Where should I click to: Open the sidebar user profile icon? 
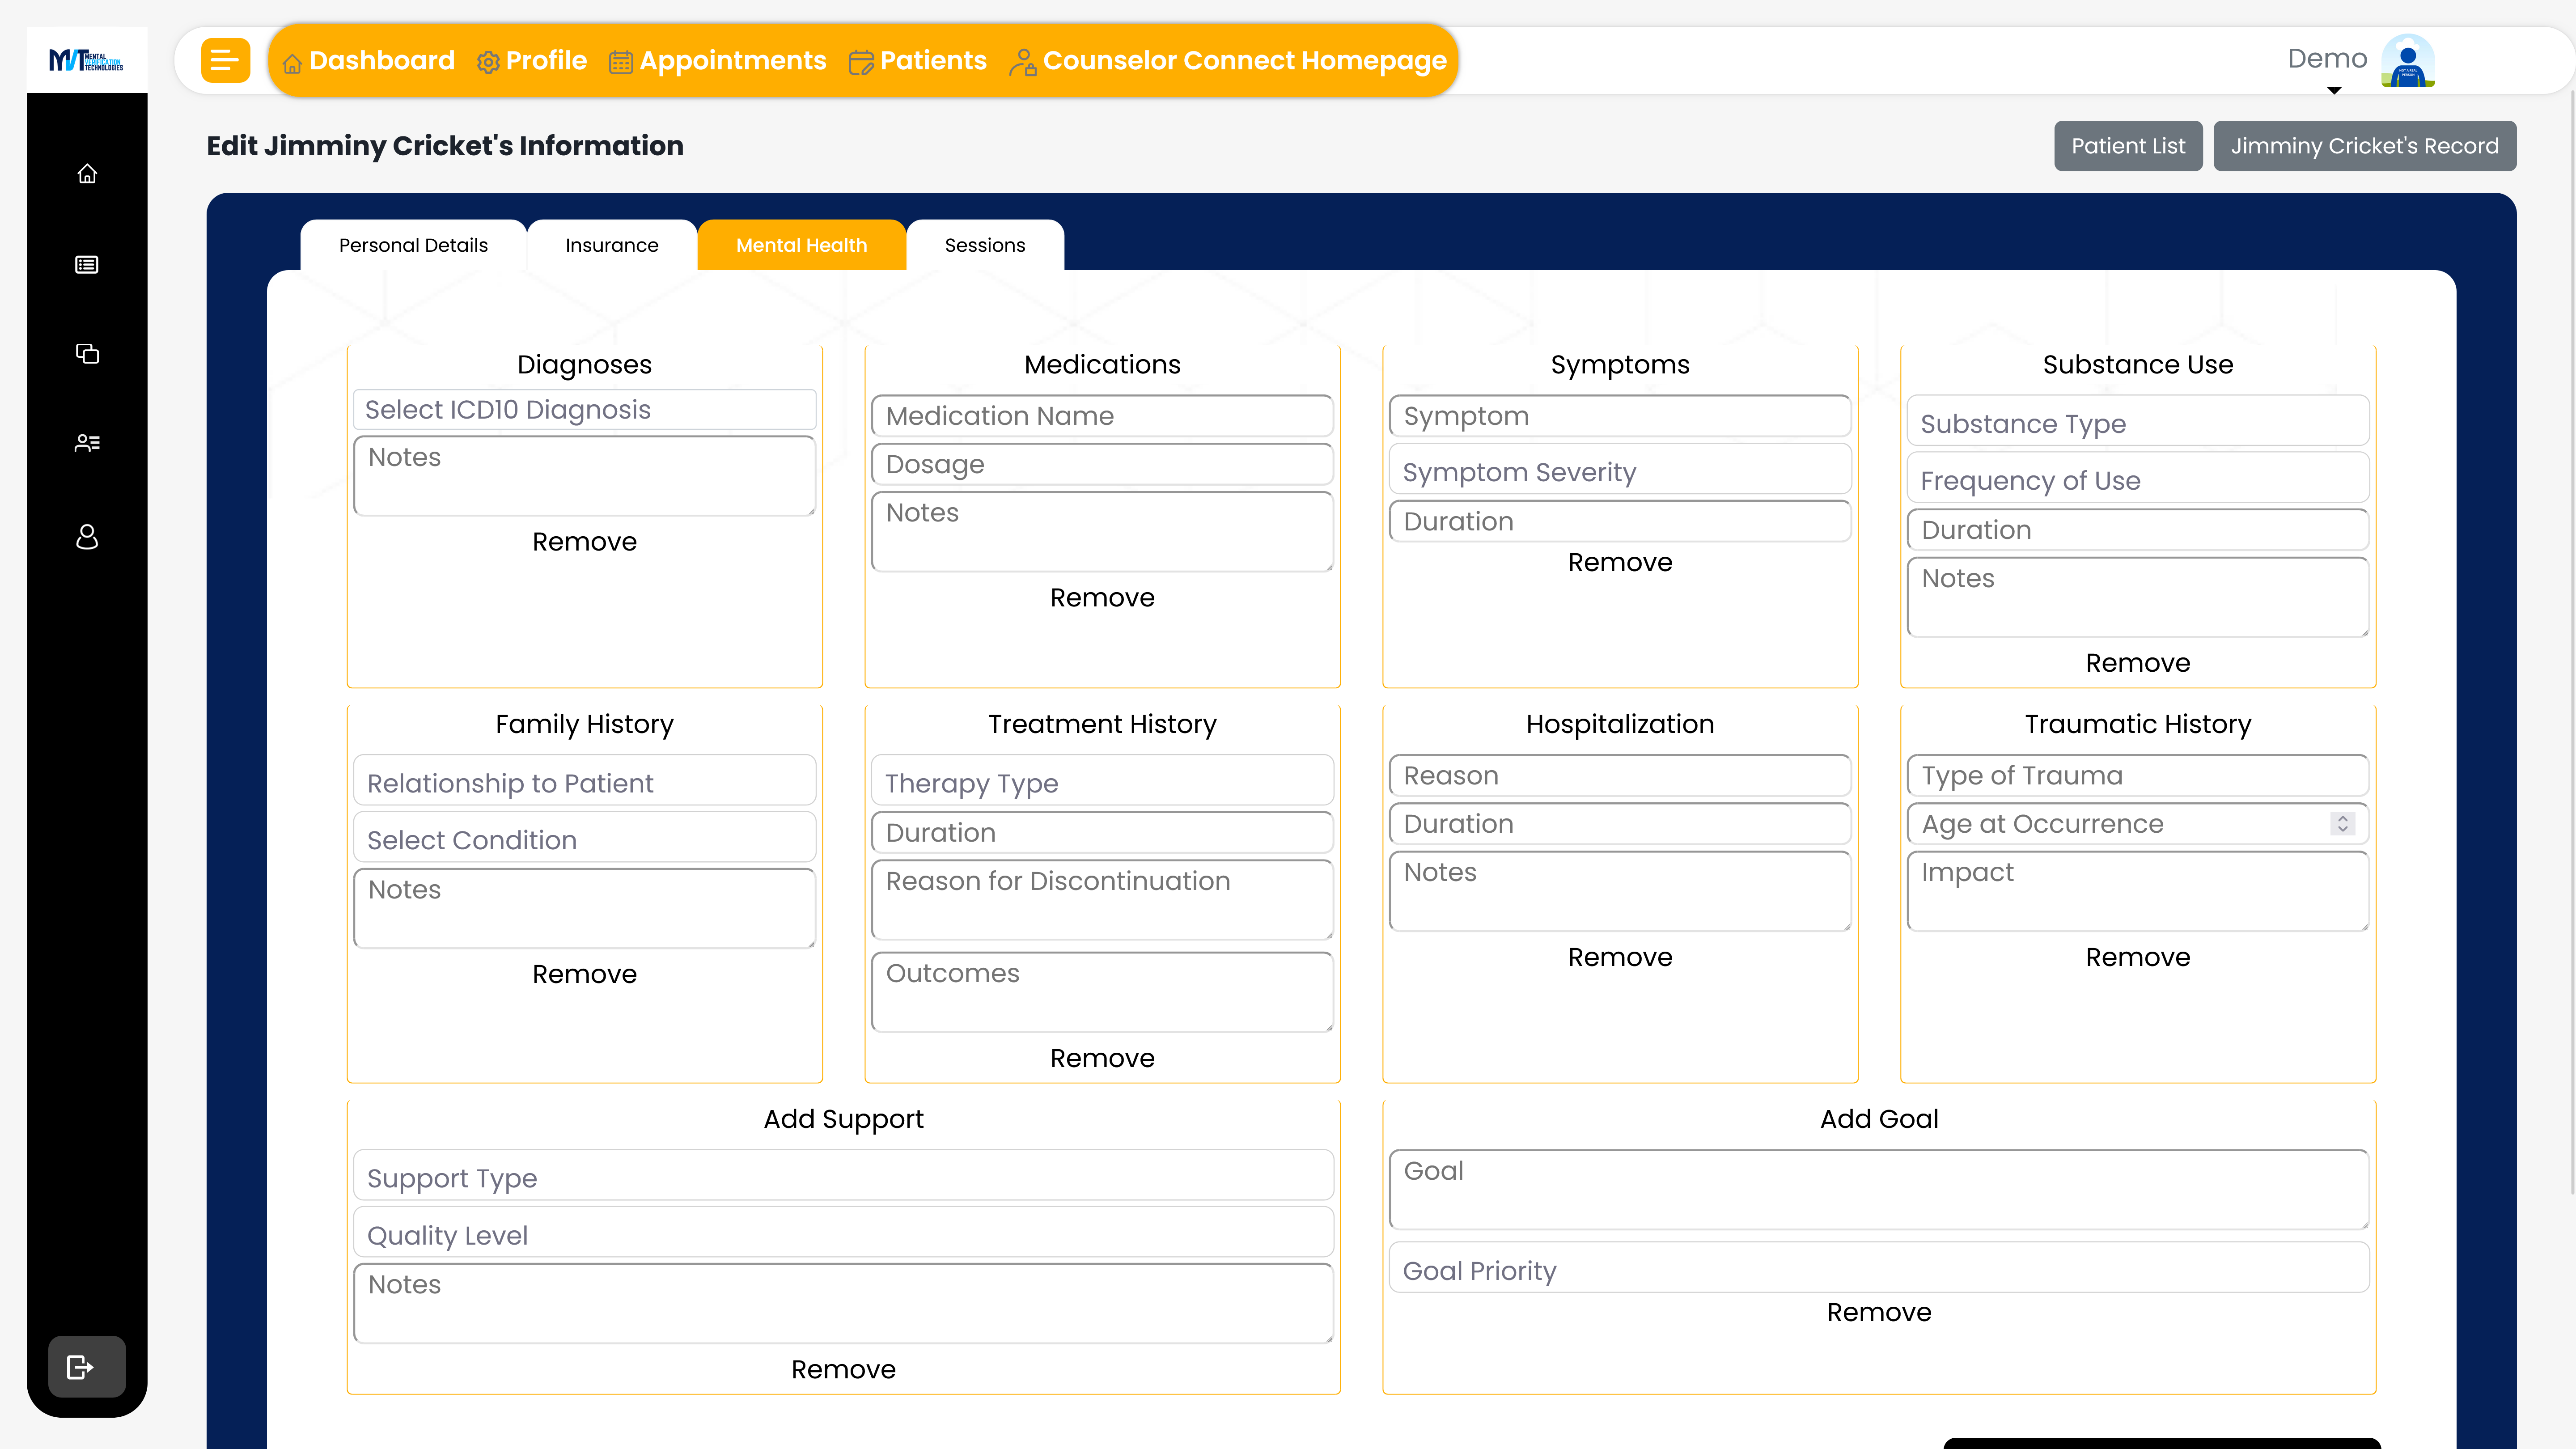point(87,537)
